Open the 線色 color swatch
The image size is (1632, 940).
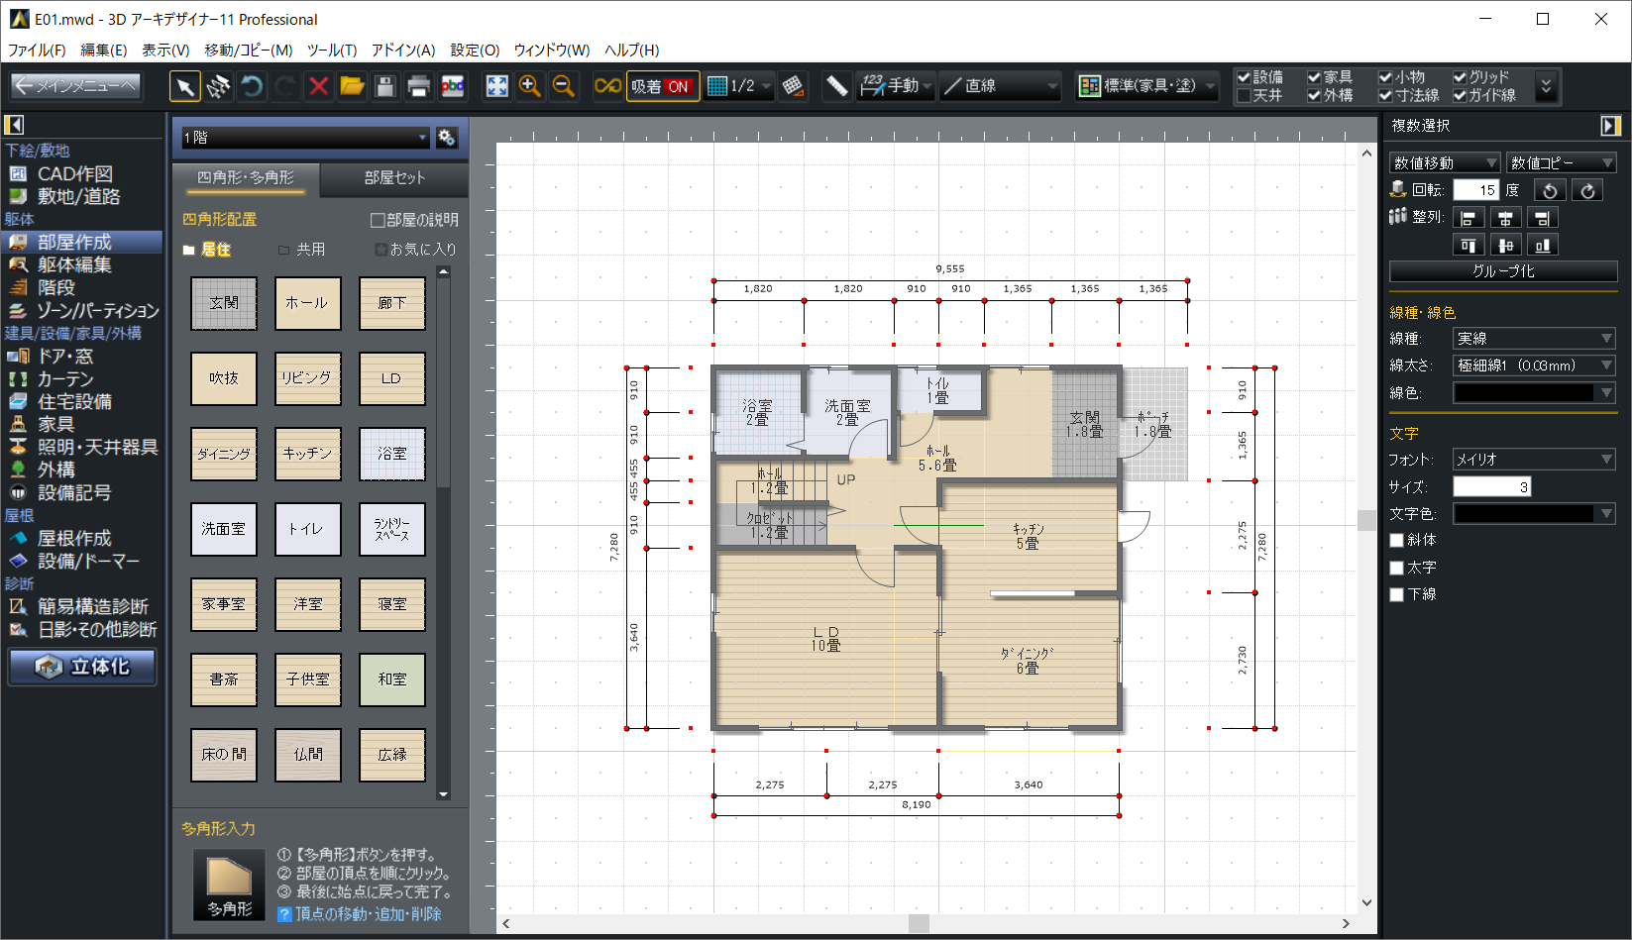[x=1533, y=393]
